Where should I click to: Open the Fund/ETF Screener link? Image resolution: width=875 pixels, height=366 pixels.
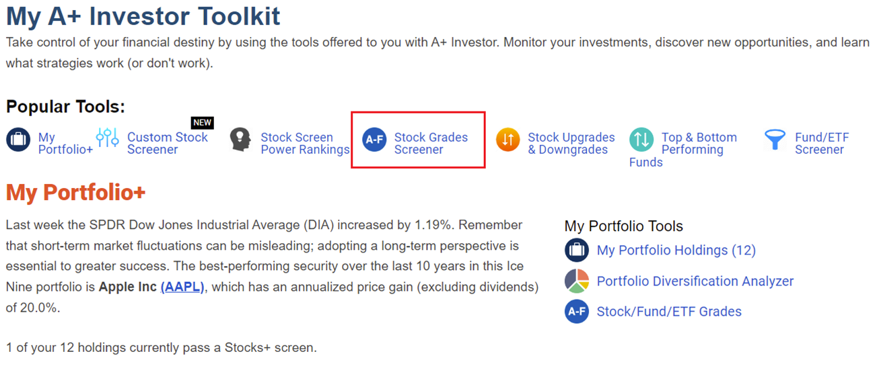822,144
